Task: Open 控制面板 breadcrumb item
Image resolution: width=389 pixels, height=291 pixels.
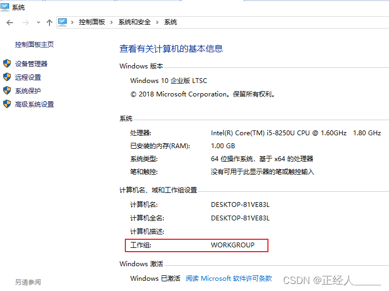Action: point(92,22)
